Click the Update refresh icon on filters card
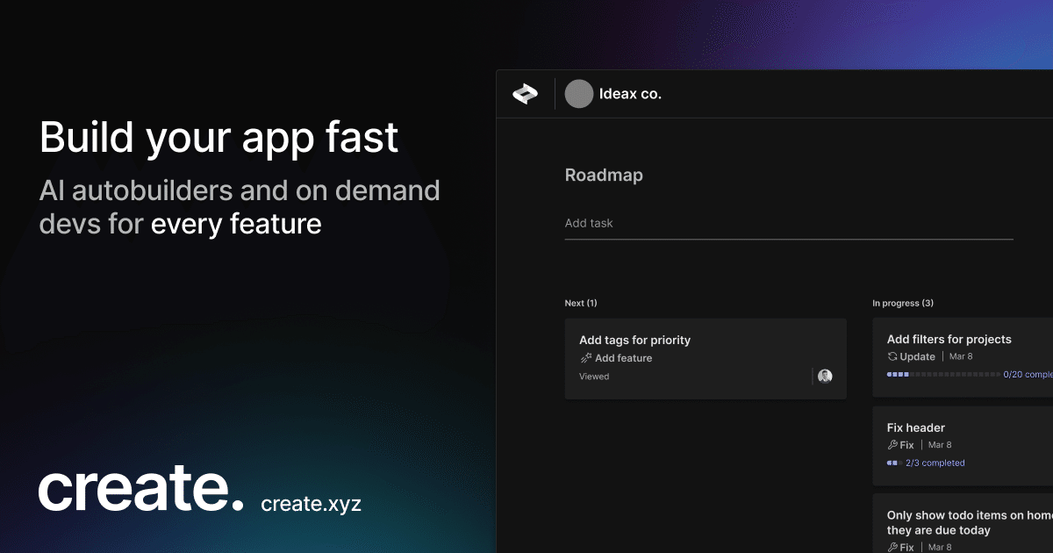This screenshot has width=1053, height=553. [x=892, y=357]
